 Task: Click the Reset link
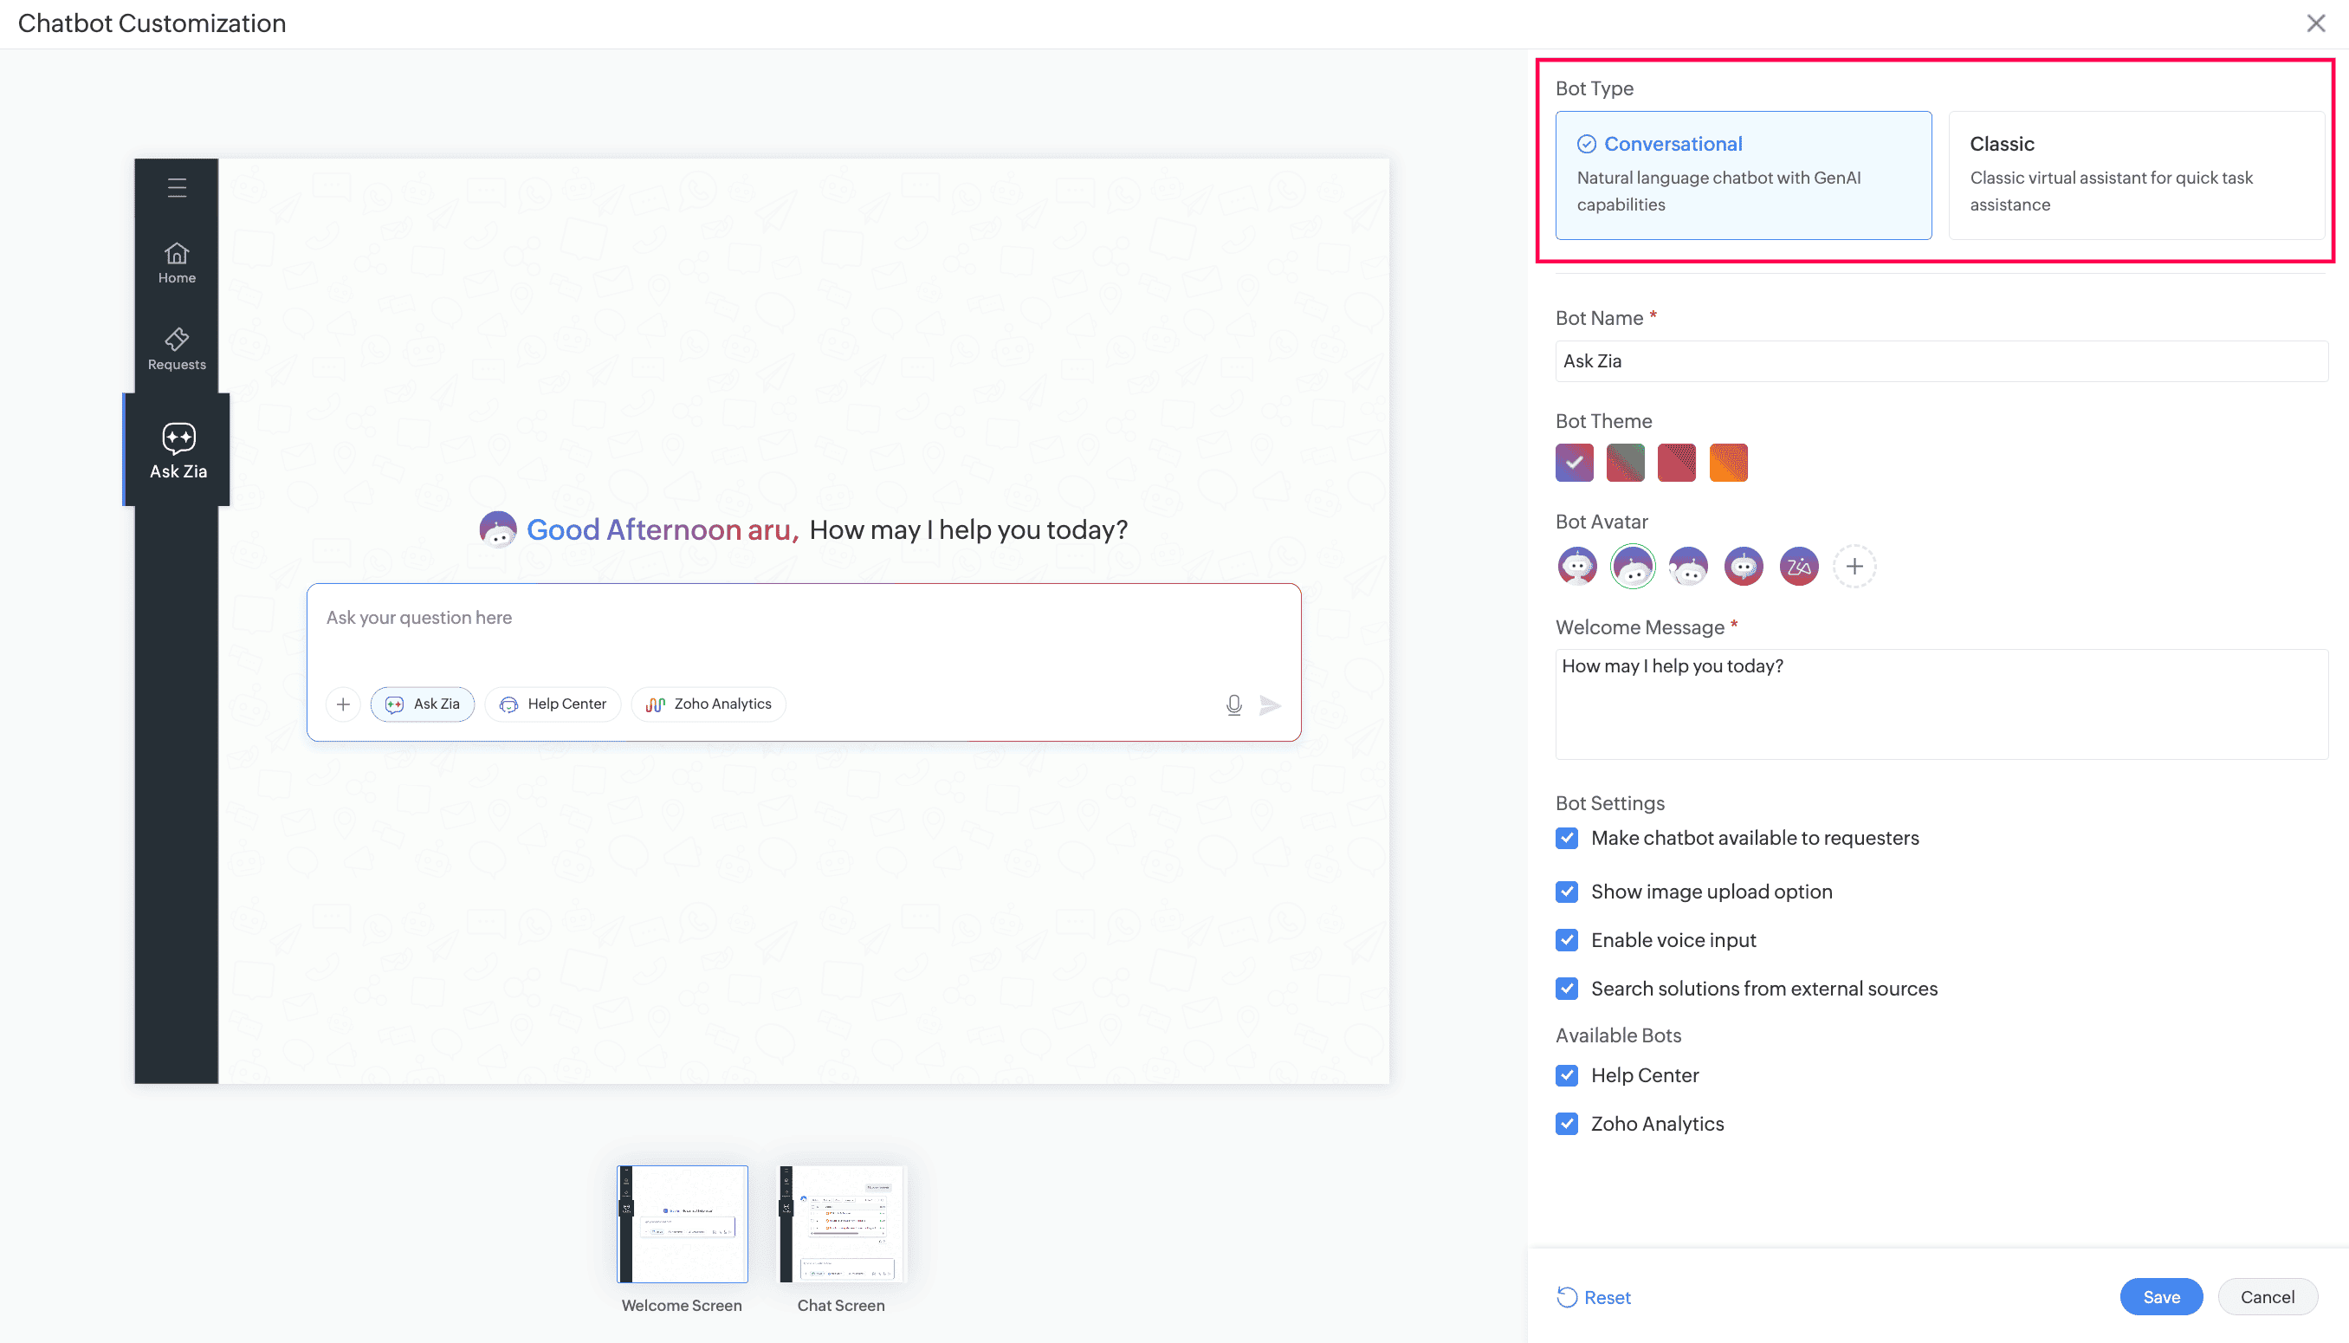click(x=1594, y=1297)
